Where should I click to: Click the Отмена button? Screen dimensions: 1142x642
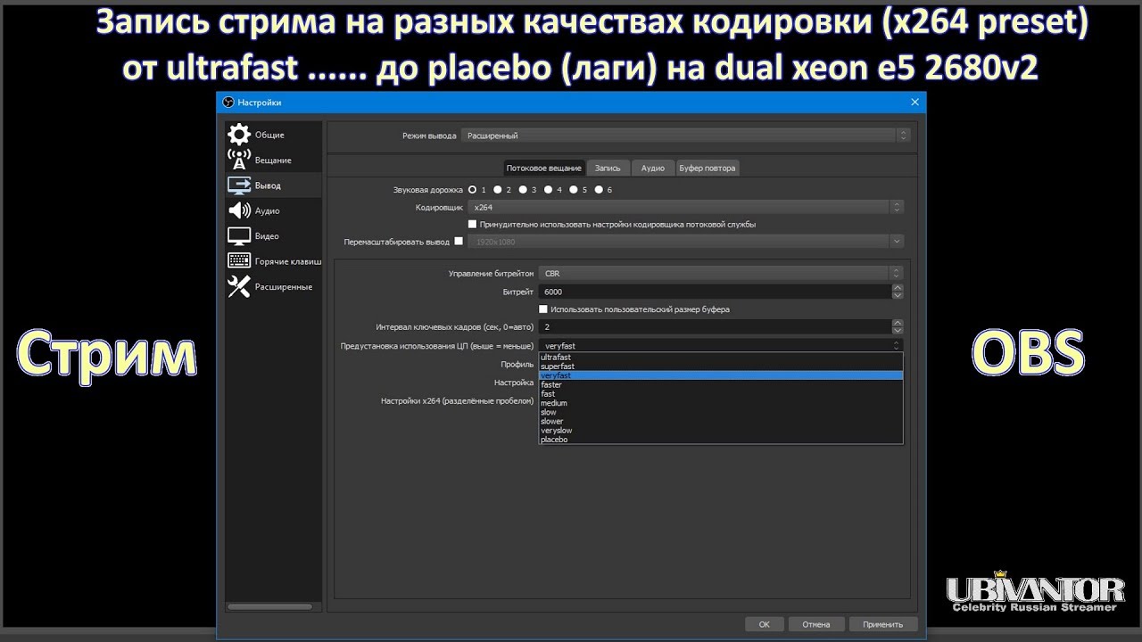[815, 624]
